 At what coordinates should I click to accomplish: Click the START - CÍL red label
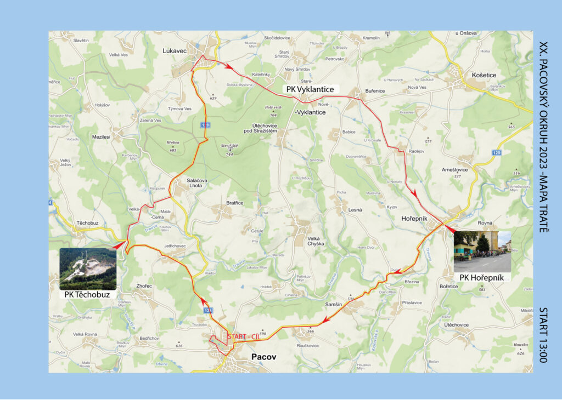tap(244, 336)
